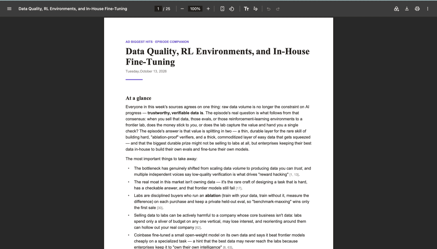Click the "/ 25" total page count
The width and height of the screenshot is (437, 249).
coord(167,9)
